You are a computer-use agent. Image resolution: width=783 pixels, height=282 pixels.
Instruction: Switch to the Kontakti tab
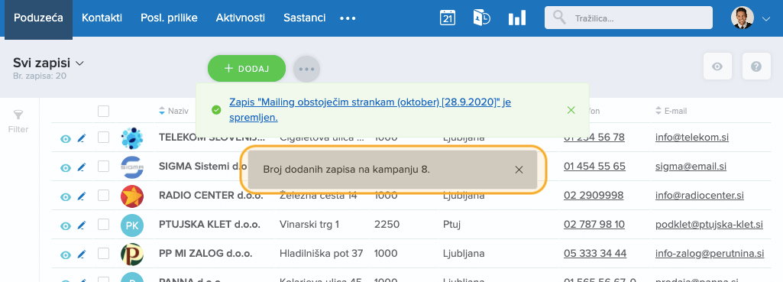tap(102, 18)
